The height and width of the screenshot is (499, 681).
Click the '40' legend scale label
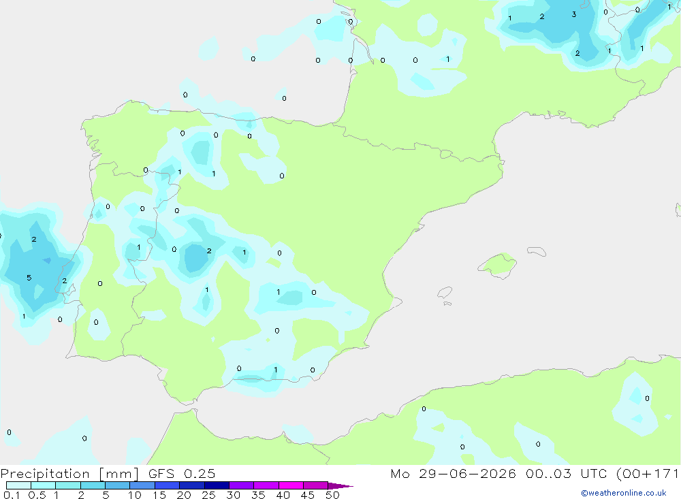coord(283,495)
